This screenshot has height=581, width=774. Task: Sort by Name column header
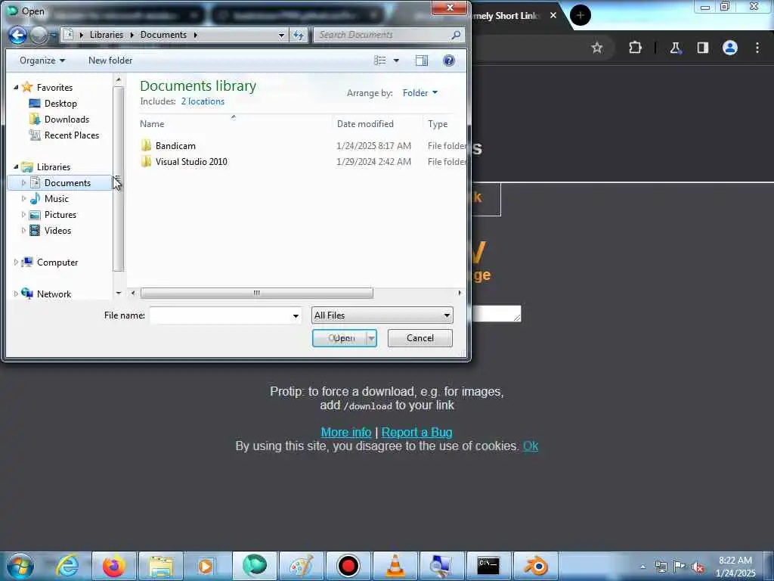point(234,124)
